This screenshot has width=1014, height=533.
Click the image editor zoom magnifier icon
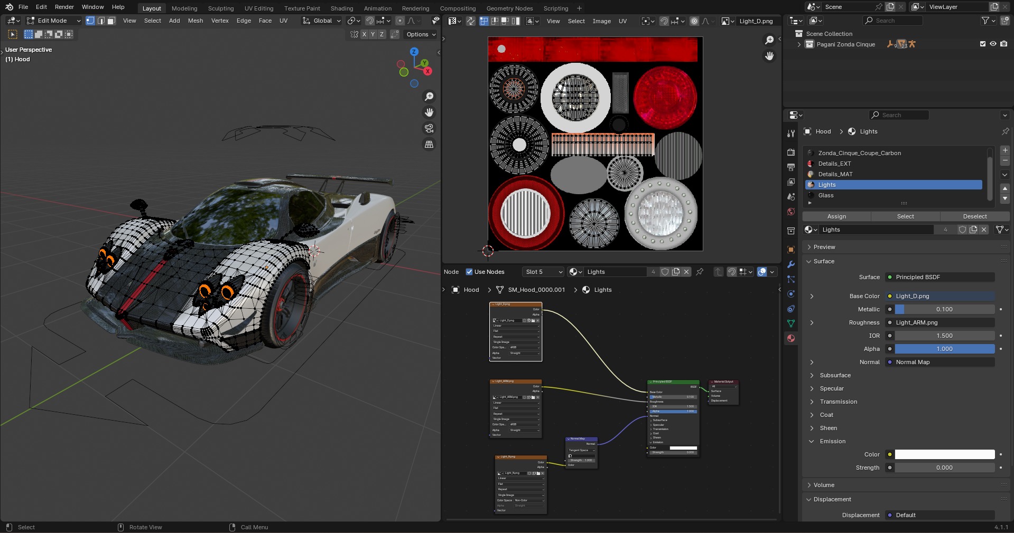769,40
